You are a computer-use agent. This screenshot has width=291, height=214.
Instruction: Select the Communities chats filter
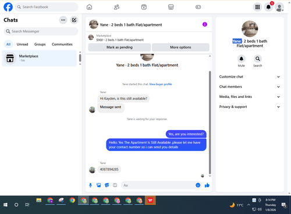coord(62,44)
